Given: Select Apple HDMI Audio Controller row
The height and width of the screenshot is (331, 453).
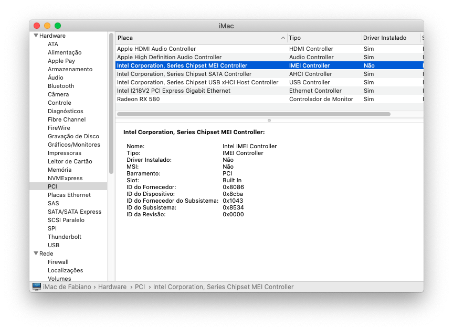Looking at the screenshot, I should click(x=270, y=49).
